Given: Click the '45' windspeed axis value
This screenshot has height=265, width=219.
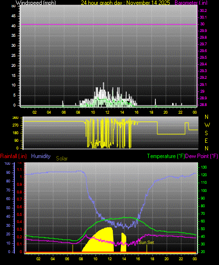Looking at the screenshot, I should point(13,16).
